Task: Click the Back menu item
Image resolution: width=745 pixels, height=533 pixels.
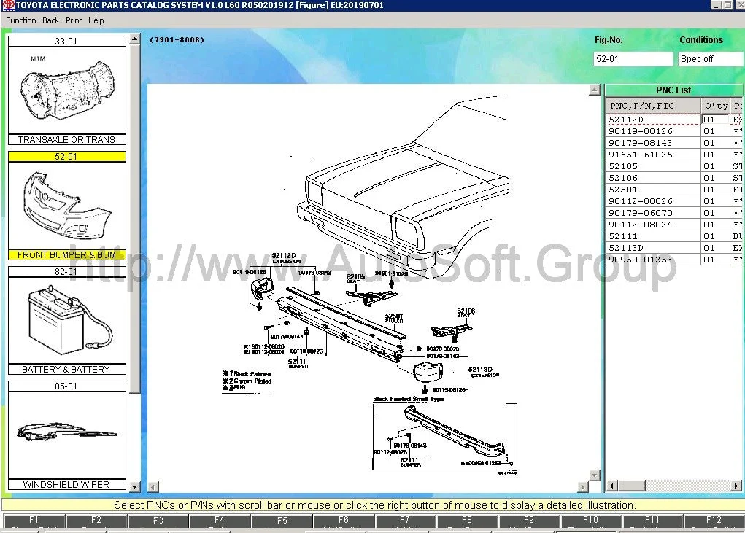Action: (x=50, y=20)
